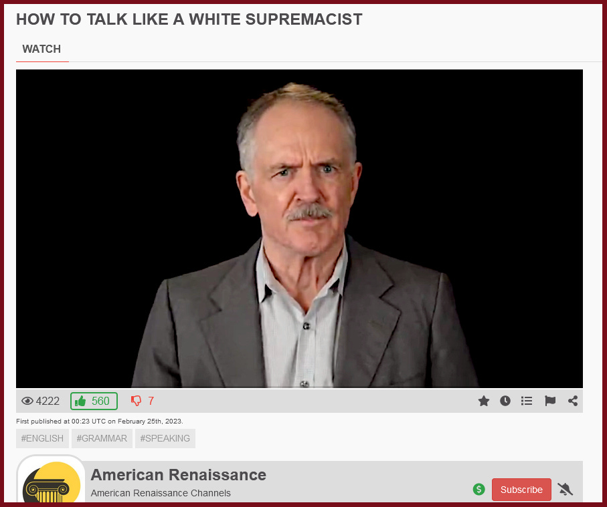Flag this video with the flag icon

tap(550, 401)
